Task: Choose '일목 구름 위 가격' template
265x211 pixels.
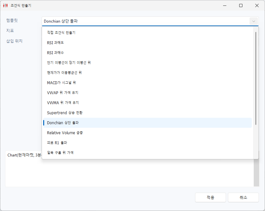Action: (147, 153)
